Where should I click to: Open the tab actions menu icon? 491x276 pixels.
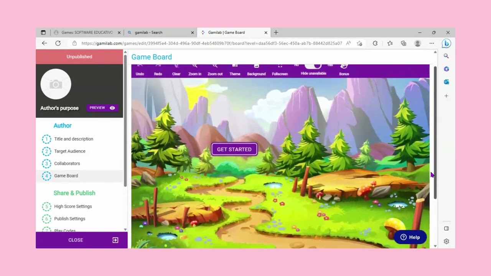tap(43, 33)
